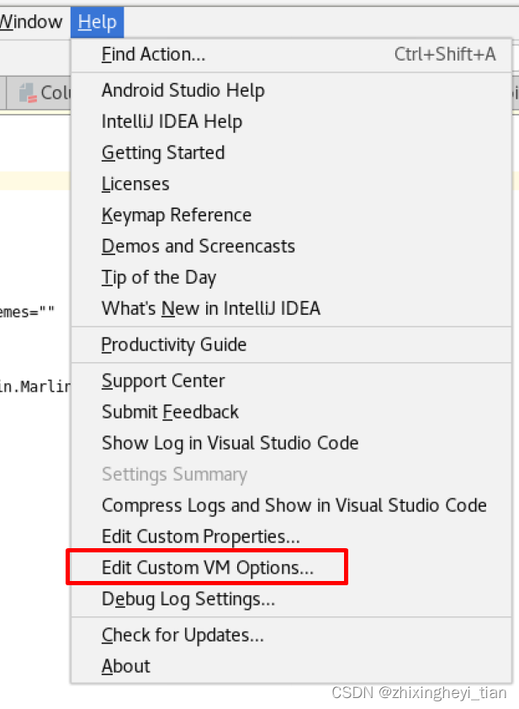Select Show Log in Visual Studio Code
The image size is (519, 709).
[291, 444]
